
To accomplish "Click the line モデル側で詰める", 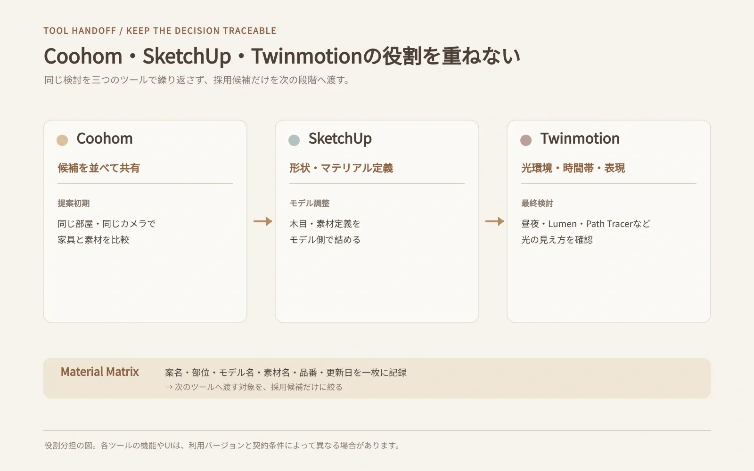I will click(x=325, y=240).
